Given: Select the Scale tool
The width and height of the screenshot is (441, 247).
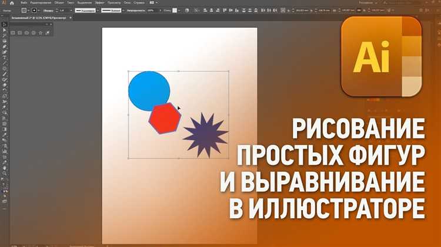Looking at the screenshot, I should pyautogui.click(x=4, y=96).
